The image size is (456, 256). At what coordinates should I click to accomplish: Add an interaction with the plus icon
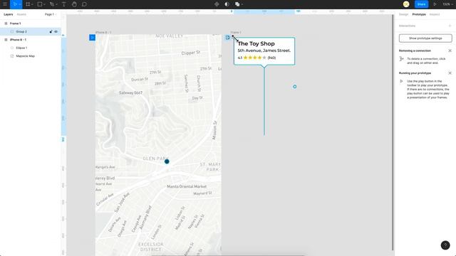(x=450, y=26)
